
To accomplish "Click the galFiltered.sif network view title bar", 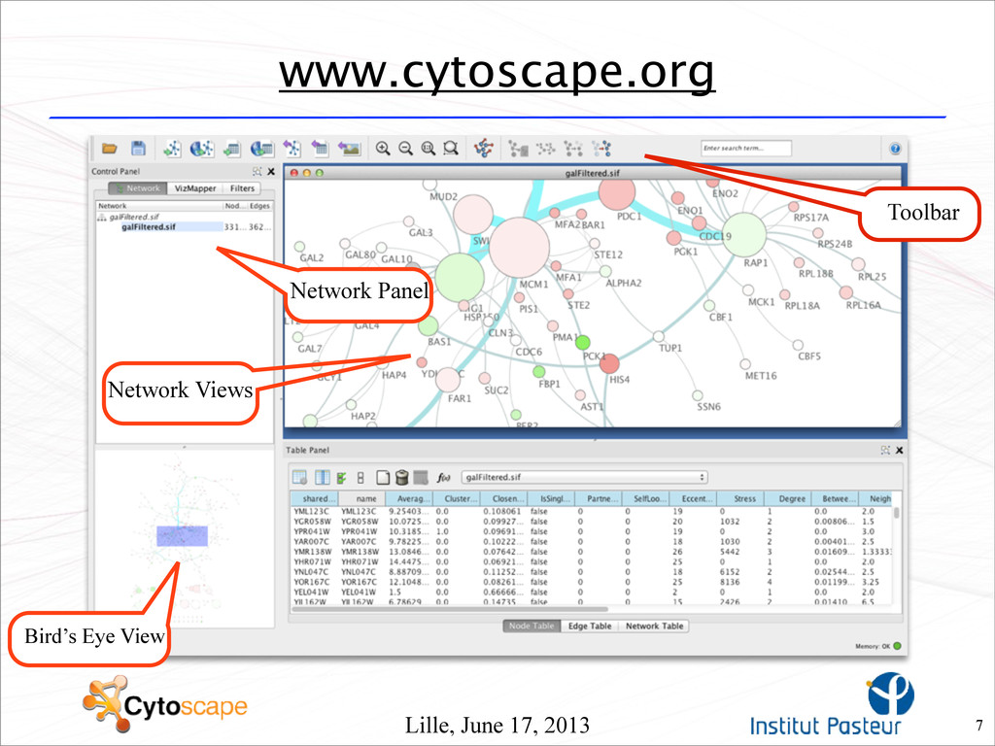I will pos(592,173).
